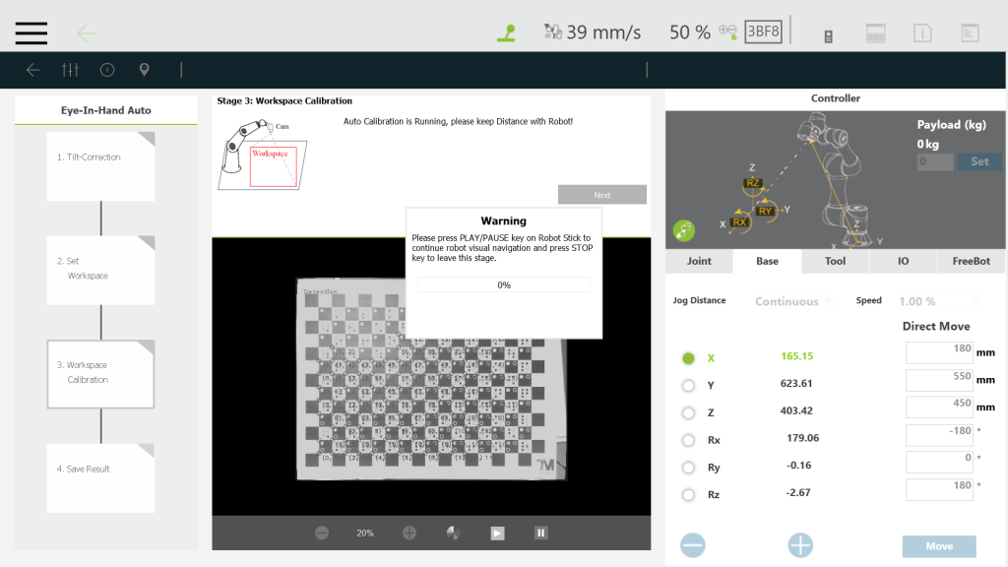
Task: Click the location pin icon in toolbar
Action: pos(145,70)
